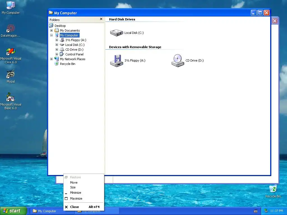Image resolution: width=287 pixels, height=215 pixels.
Task: Close the background window behind My Computer
Action: coord(275,21)
